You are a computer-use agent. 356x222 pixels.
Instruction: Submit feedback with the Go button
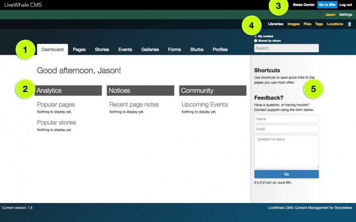[287, 174]
